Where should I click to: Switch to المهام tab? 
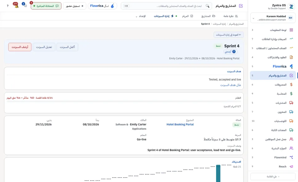pyautogui.click(x=187, y=16)
